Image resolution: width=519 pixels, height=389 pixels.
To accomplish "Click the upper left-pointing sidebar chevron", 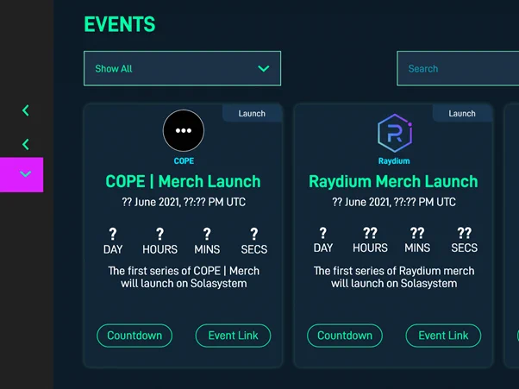I will (x=26, y=110).
